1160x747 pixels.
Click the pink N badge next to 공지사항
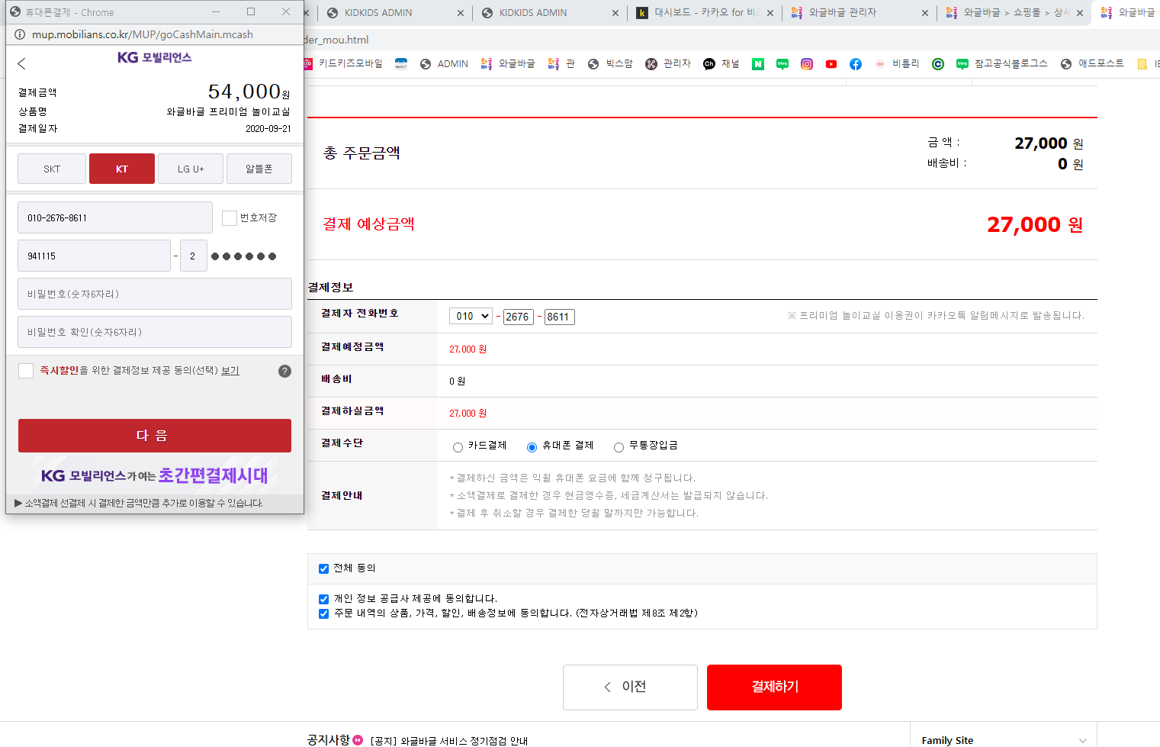pos(358,740)
